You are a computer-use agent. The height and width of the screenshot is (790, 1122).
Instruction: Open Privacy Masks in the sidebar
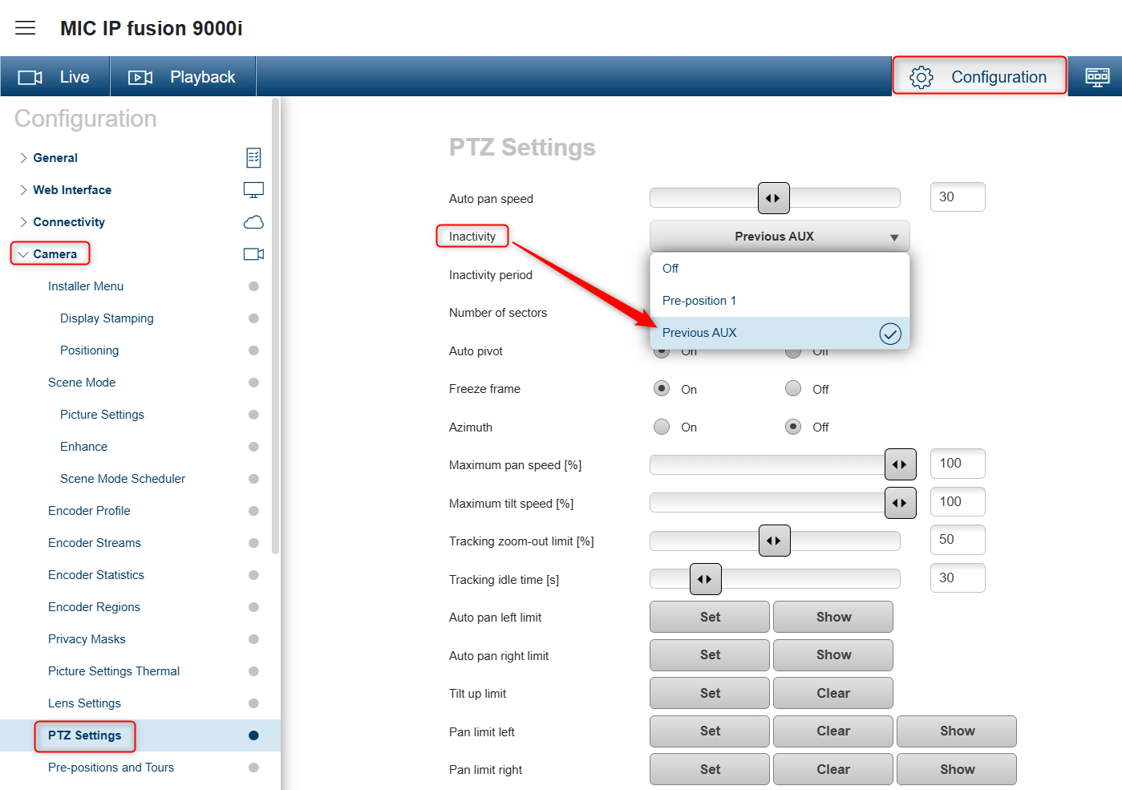(x=87, y=639)
